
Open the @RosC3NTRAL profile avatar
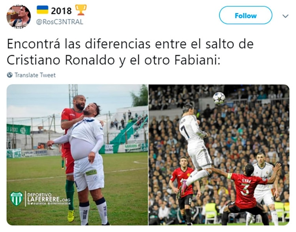19,16
